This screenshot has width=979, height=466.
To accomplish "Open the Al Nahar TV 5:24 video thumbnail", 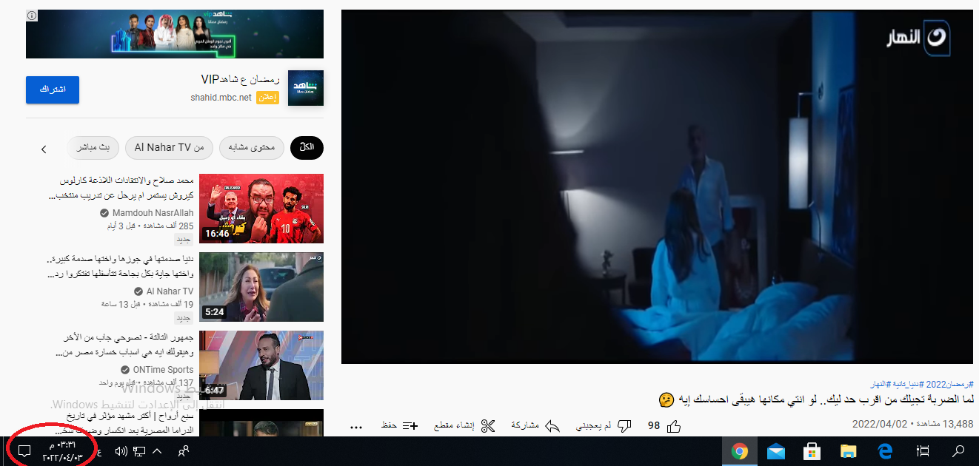I will click(261, 287).
